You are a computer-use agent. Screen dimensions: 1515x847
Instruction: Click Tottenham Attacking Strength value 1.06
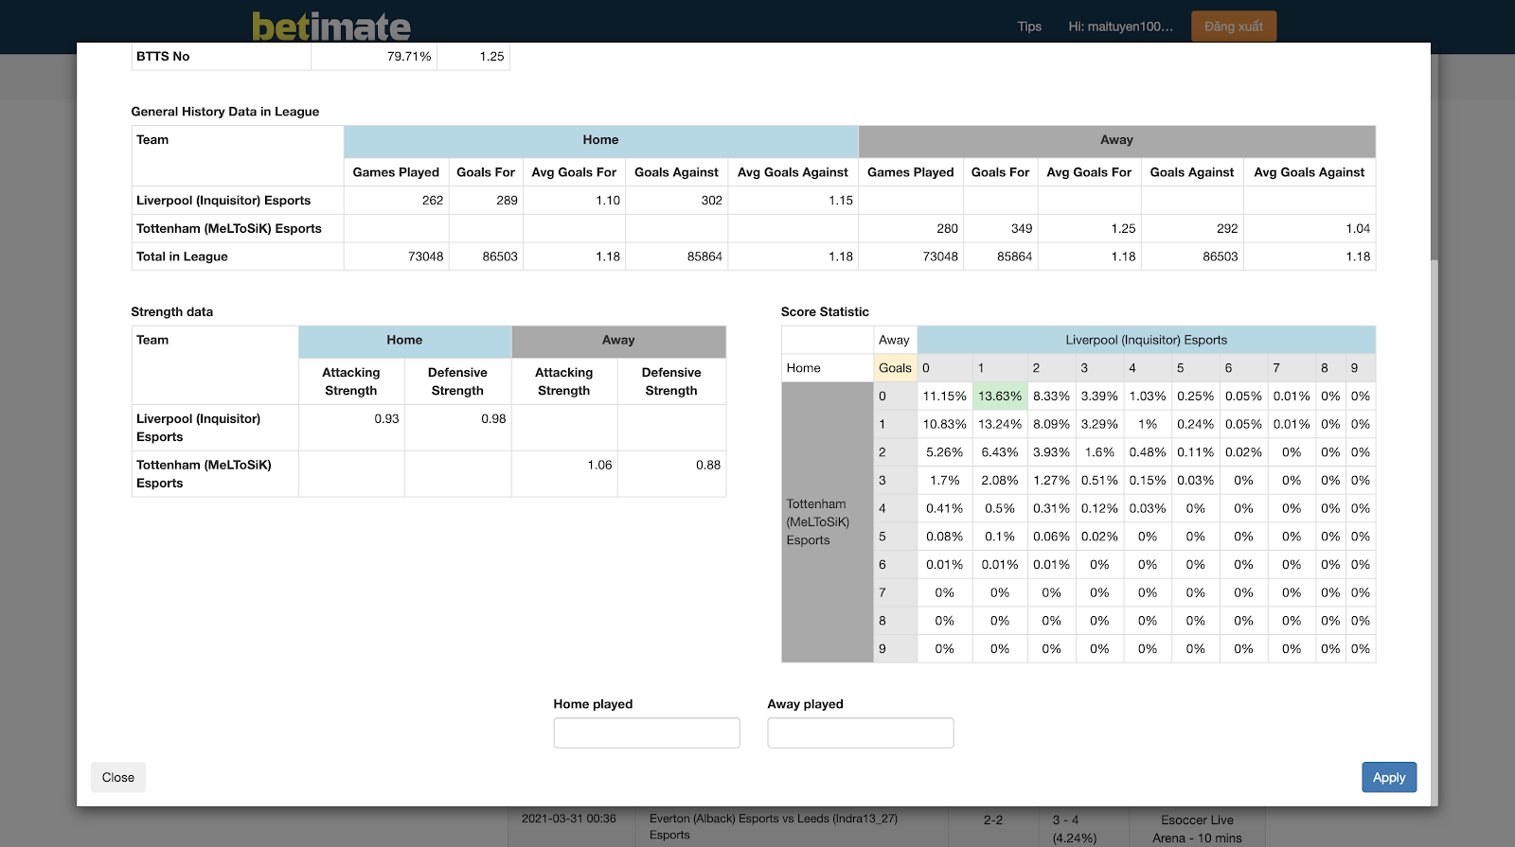click(599, 465)
